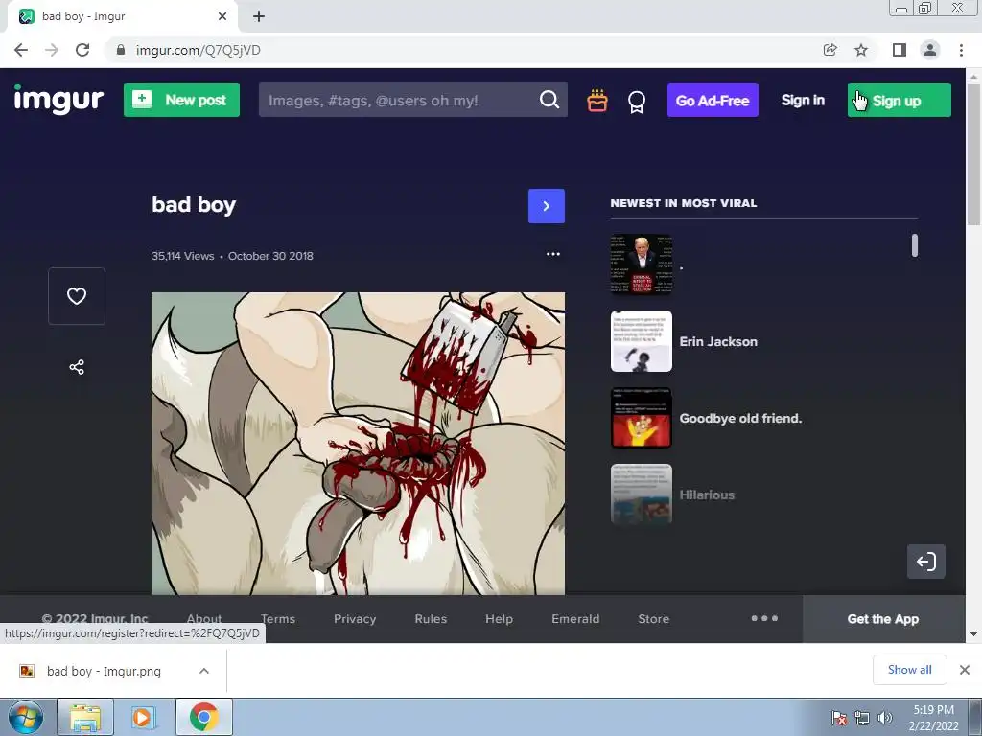Click the 35,114 Views text
The height and width of the screenshot is (736, 982).
click(x=183, y=256)
